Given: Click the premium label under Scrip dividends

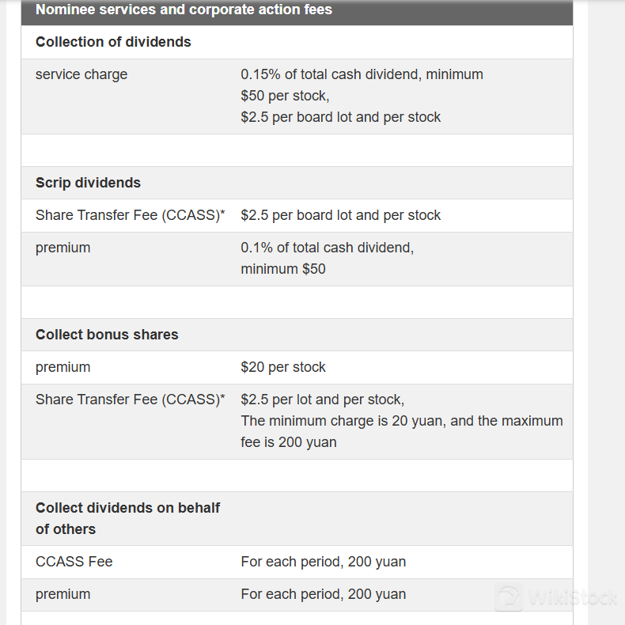Looking at the screenshot, I should [62, 248].
